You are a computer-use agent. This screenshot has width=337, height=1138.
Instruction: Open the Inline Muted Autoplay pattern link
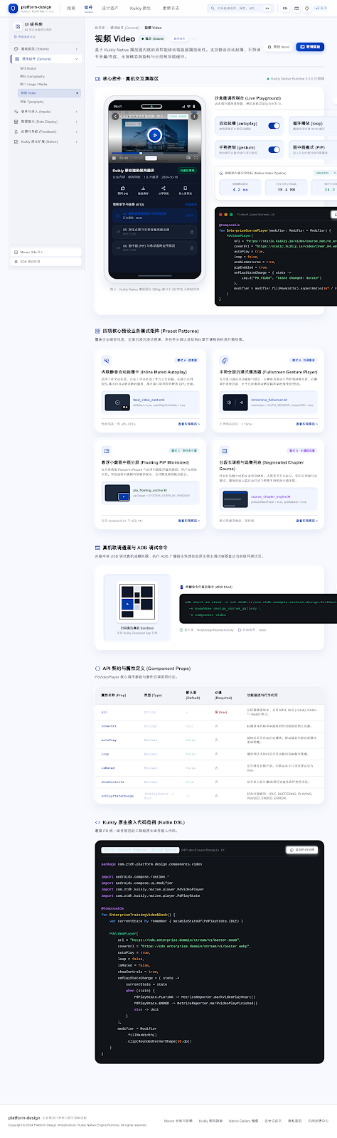click(x=189, y=424)
